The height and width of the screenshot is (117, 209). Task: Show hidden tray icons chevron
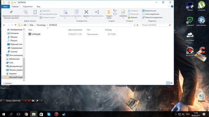pyautogui.click(x=176, y=114)
